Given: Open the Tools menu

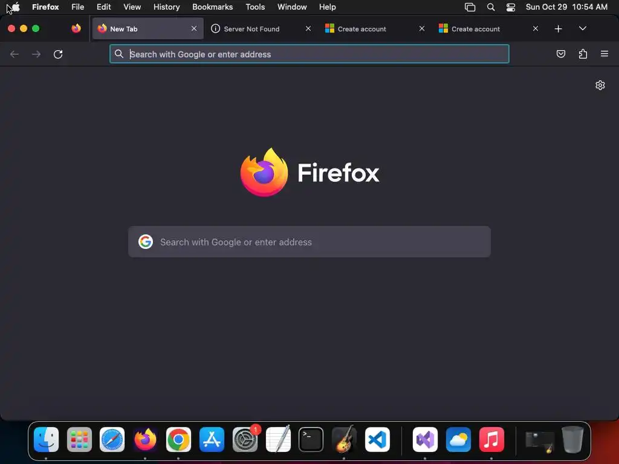Looking at the screenshot, I should click(x=255, y=7).
